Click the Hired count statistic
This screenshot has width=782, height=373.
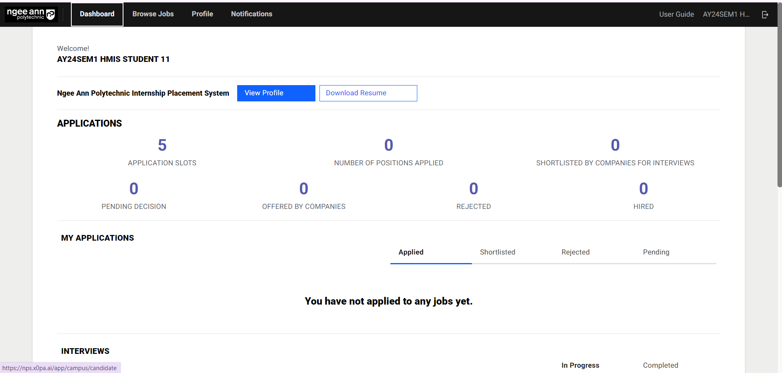coord(643,189)
